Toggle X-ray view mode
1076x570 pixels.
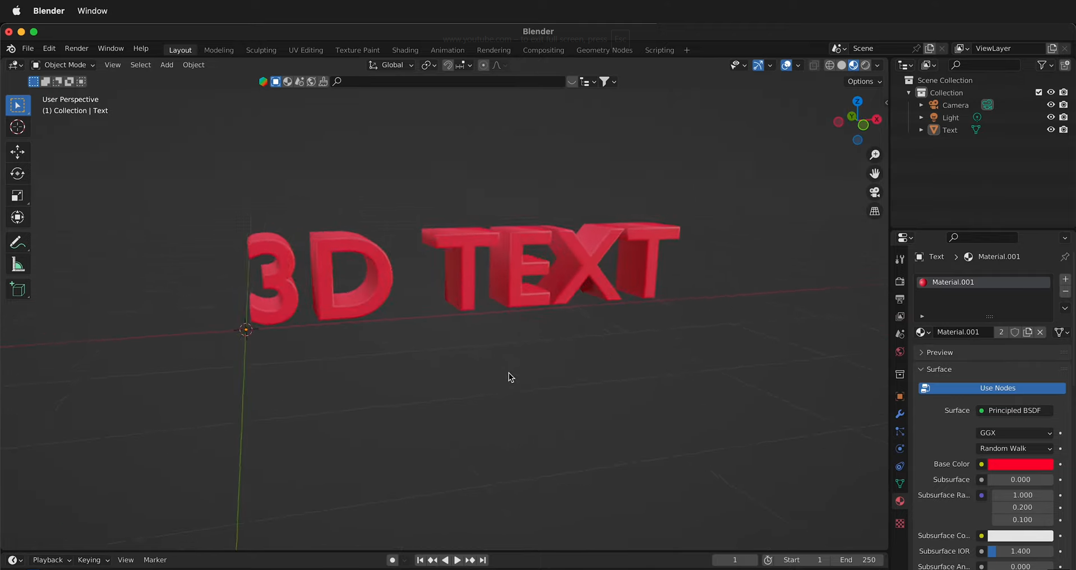click(x=814, y=65)
